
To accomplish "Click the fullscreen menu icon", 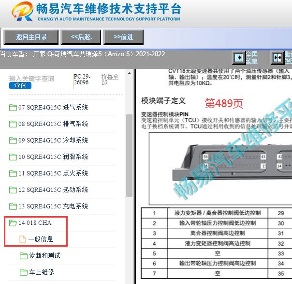I will (x=239, y=58).
